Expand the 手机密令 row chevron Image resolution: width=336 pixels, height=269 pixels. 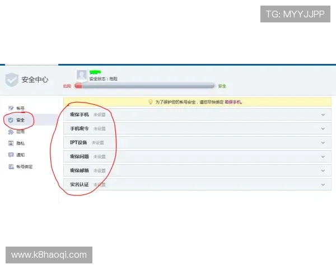(323, 128)
